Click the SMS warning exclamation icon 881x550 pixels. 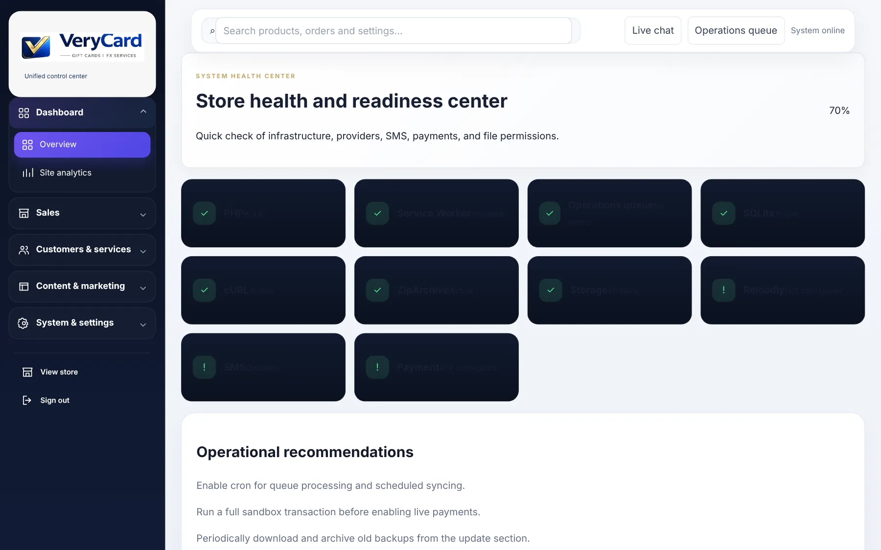click(x=205, y=367)
